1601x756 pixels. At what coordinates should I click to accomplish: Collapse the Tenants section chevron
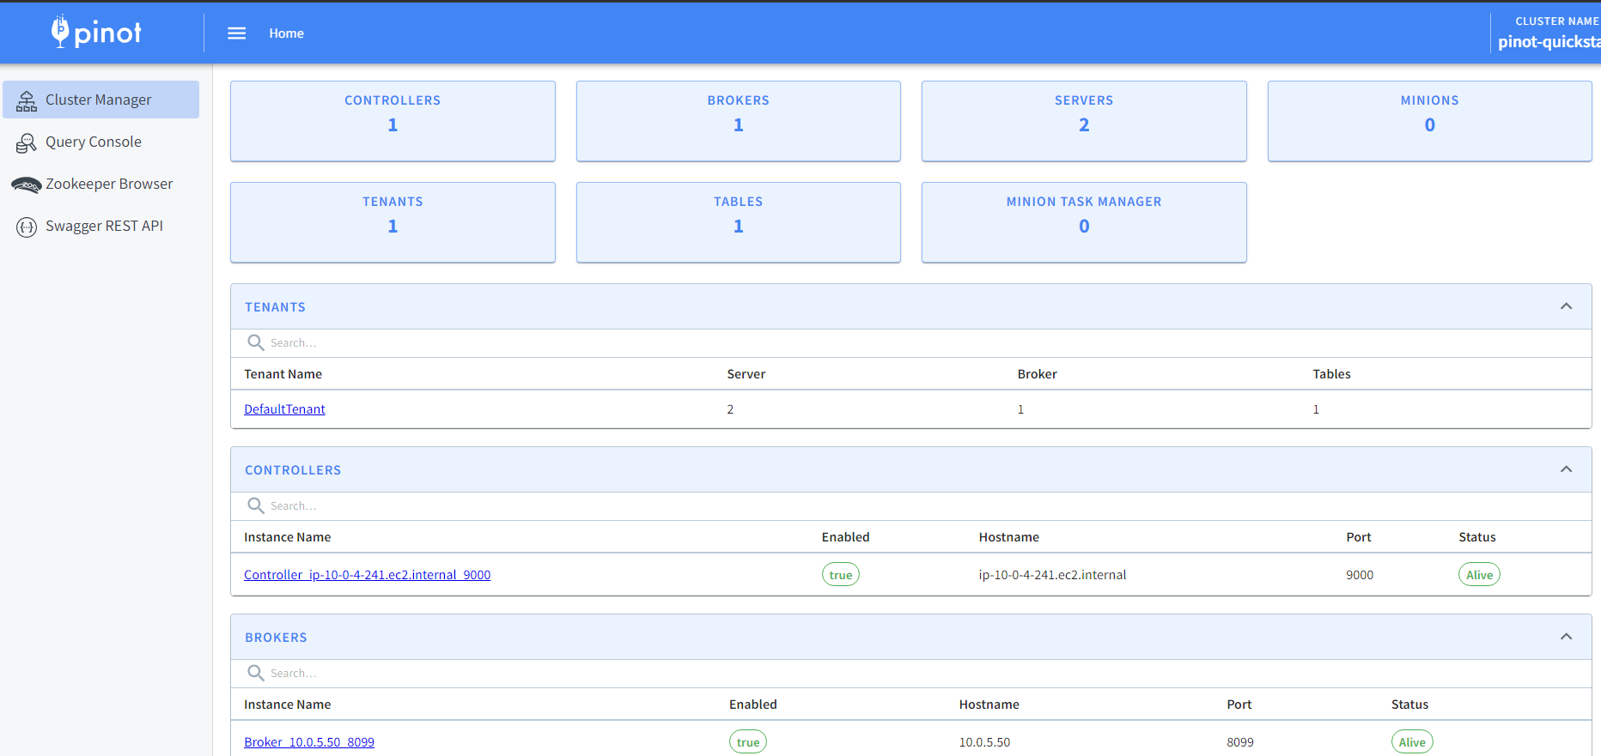tap(1566, 306)
